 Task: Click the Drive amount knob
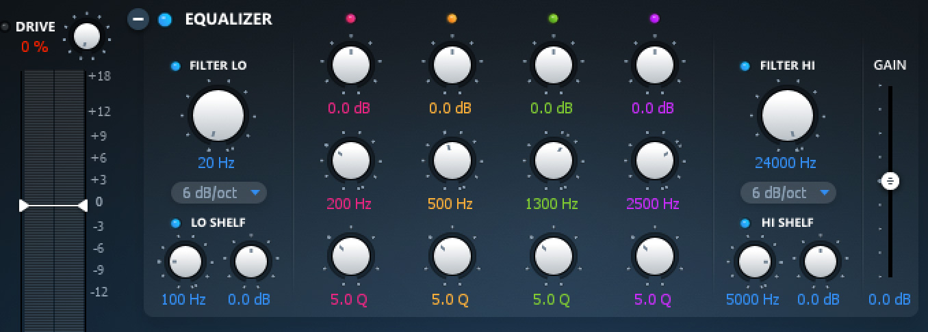click(86, 36)
